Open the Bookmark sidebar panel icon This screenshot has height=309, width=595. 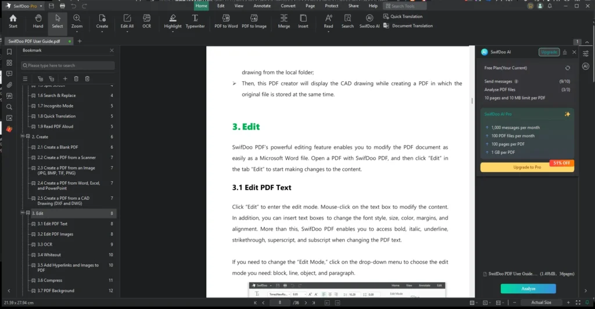pos(9,52)
